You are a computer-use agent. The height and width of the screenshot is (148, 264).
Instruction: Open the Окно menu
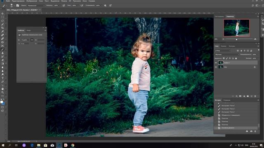tap(85, 1)
